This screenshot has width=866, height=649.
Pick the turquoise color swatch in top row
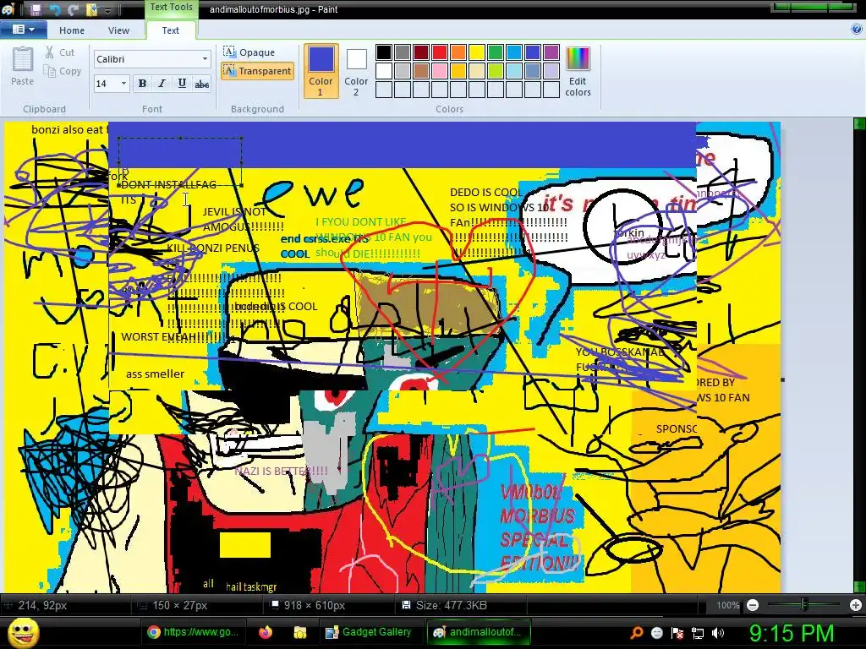point(514,52)
